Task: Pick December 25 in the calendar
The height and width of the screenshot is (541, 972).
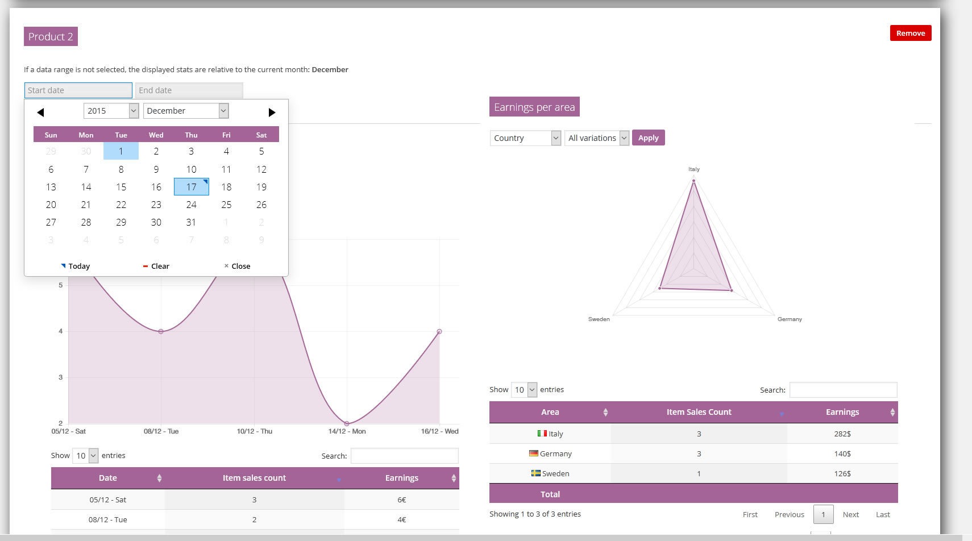Action: click(226, 205)
